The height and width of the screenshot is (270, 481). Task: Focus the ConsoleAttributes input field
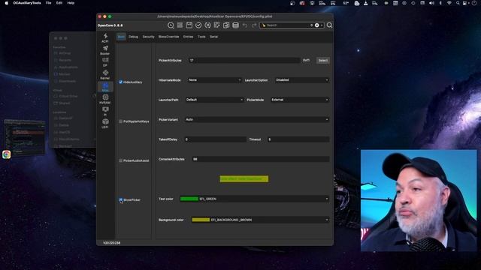261,159
